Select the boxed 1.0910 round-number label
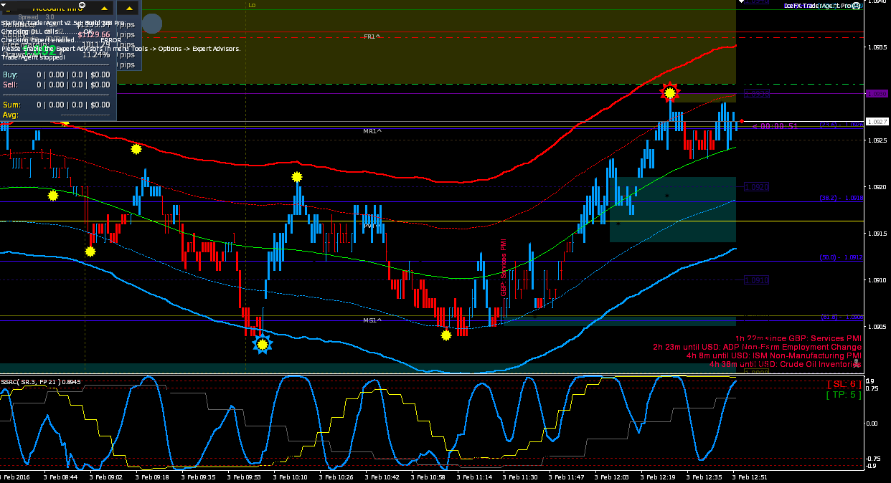The width and height of the screenshot is (891, 483). 757,280
